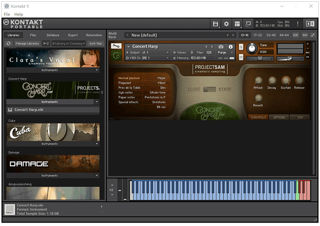Open the MIDI Ch channel dropdown
320x226 pixels.
[x=148, y=58]
